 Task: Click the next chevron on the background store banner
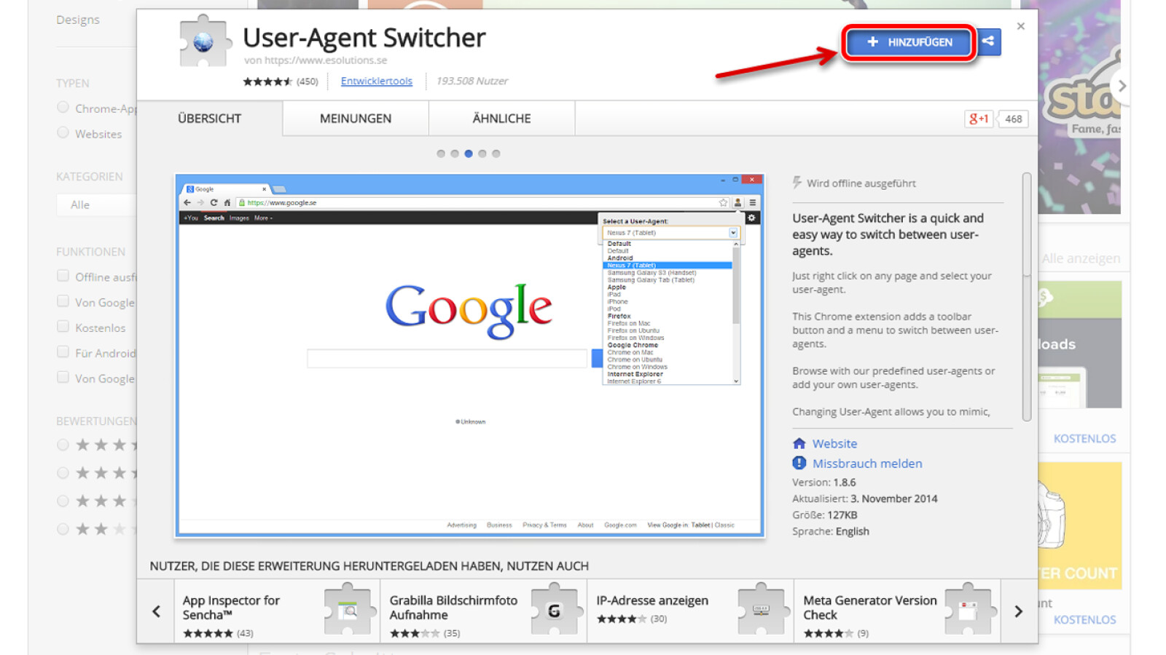(x=1122, y=86)
